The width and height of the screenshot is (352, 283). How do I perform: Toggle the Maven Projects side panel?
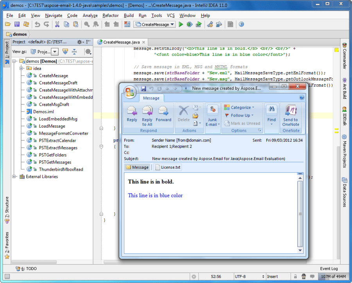pos(344,151)
